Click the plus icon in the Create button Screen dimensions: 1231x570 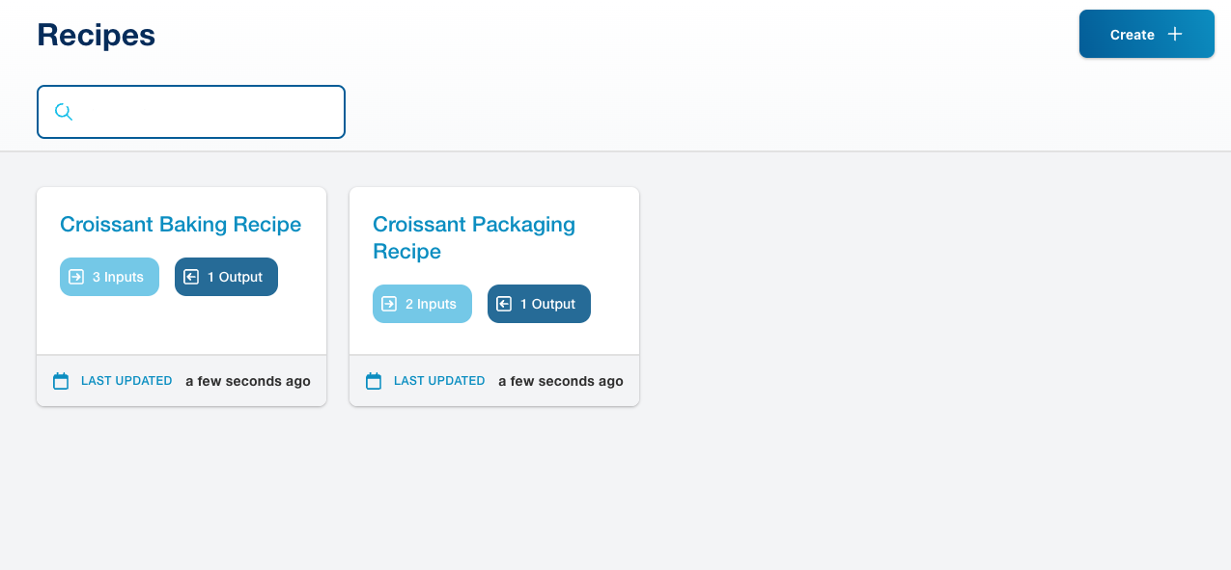click(1175, 35)
